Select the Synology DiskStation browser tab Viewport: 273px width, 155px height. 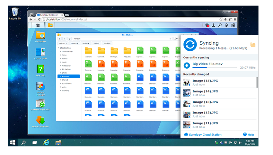coord(50,15)
